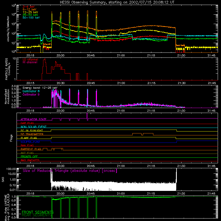Click the 20:15 tick label under particle plot
This screenshot has width=221, height=221.
30,83
